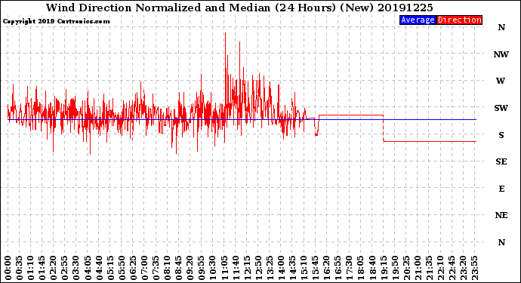Click the 20:25 time label

click(x=405, y=268)
